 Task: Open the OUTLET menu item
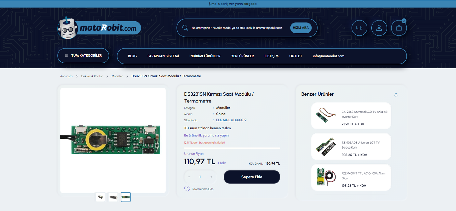point(296,56)
